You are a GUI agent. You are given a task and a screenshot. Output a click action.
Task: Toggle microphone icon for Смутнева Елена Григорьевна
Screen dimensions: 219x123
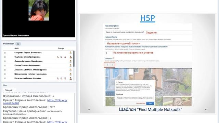58,57
